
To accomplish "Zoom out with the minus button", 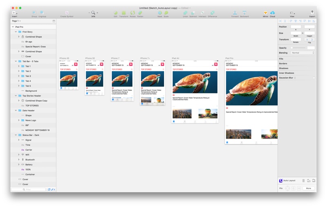I will (x=89, y=13).
